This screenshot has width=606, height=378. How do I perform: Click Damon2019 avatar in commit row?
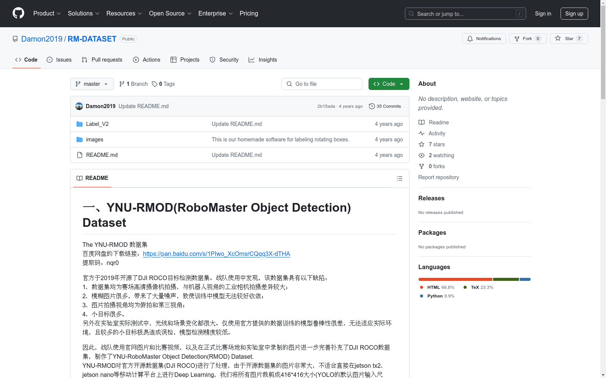pos(79,106)
